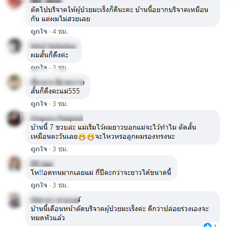Like the comment about จะไหวหรอลูกผมรองทรงนะ

coord(39,149)
